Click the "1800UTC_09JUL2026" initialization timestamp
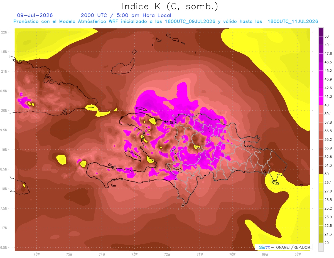Image resolution: width=334 pixels, height=258 pixels. tap(190, 21)
